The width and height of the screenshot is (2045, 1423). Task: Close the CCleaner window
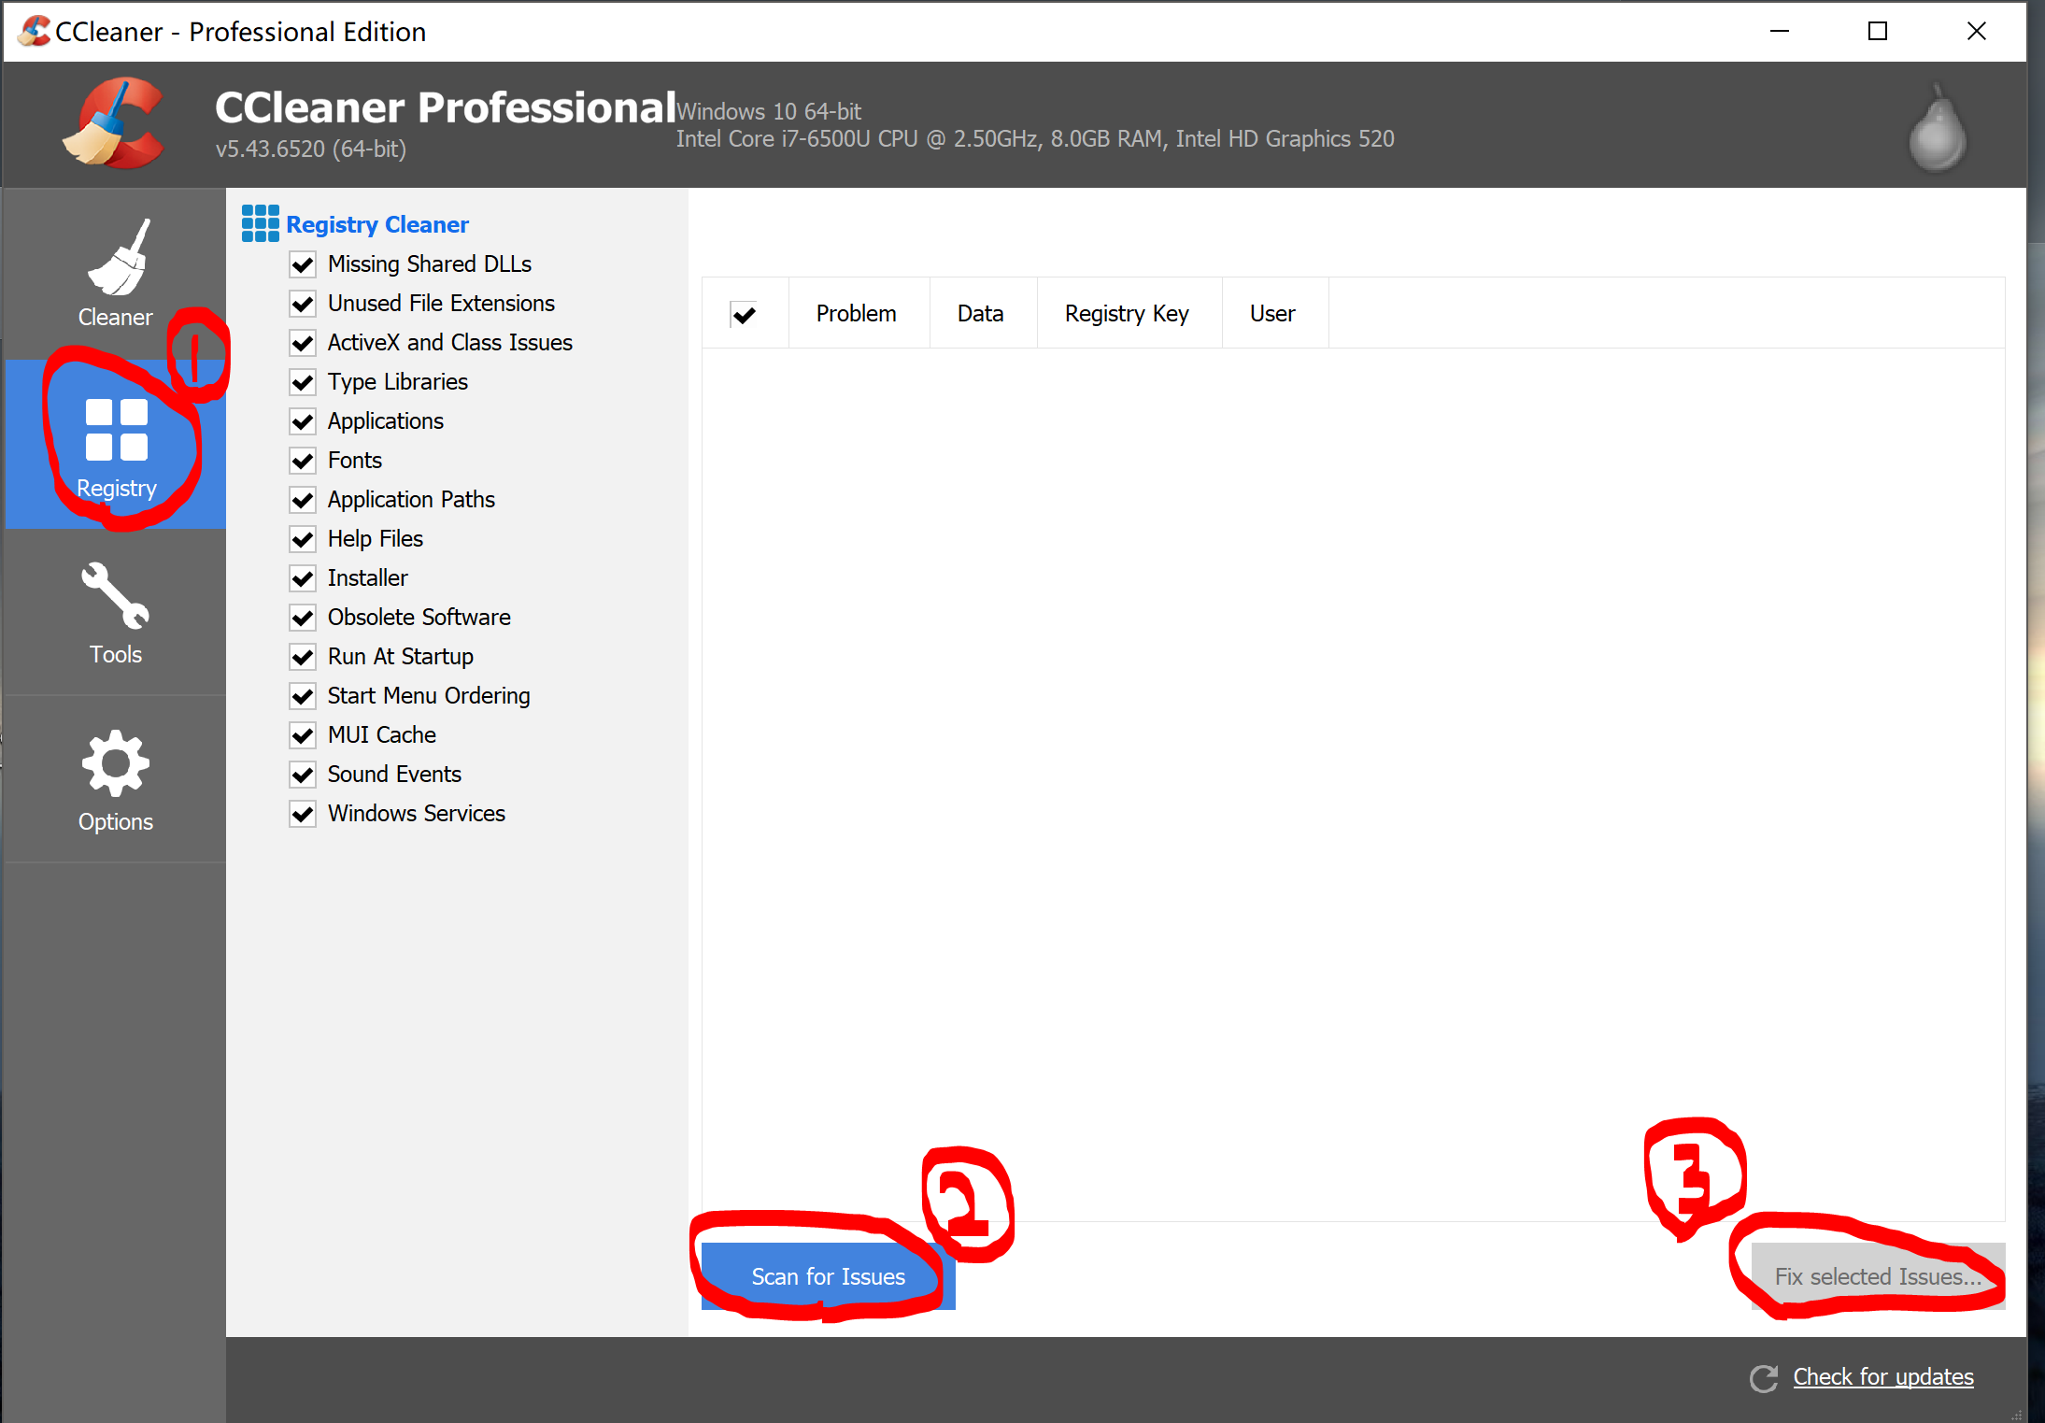pos(1976,31)
